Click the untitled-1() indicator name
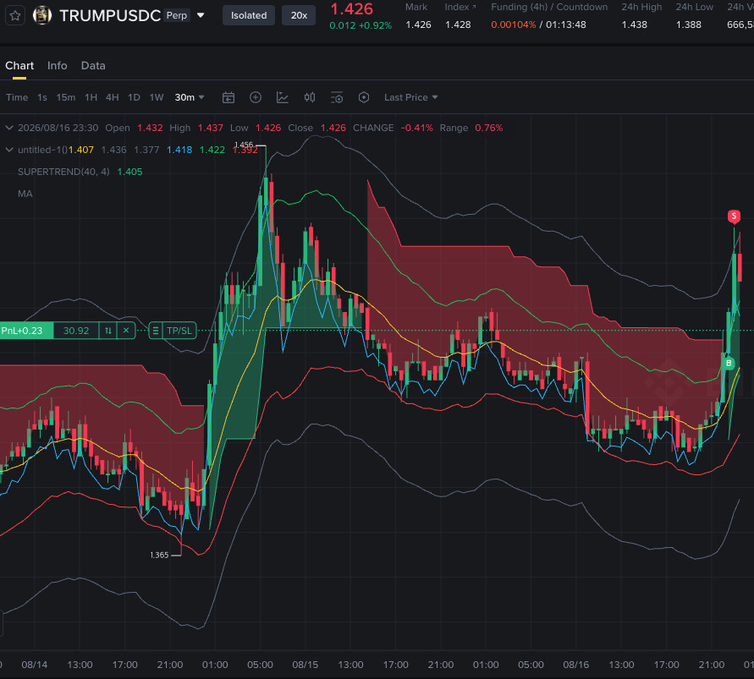The image size is (754, 679). click(x=42, y=150)
